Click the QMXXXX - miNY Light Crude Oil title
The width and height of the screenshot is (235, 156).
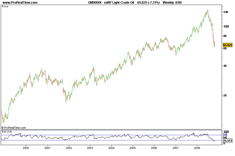(111, 3)
